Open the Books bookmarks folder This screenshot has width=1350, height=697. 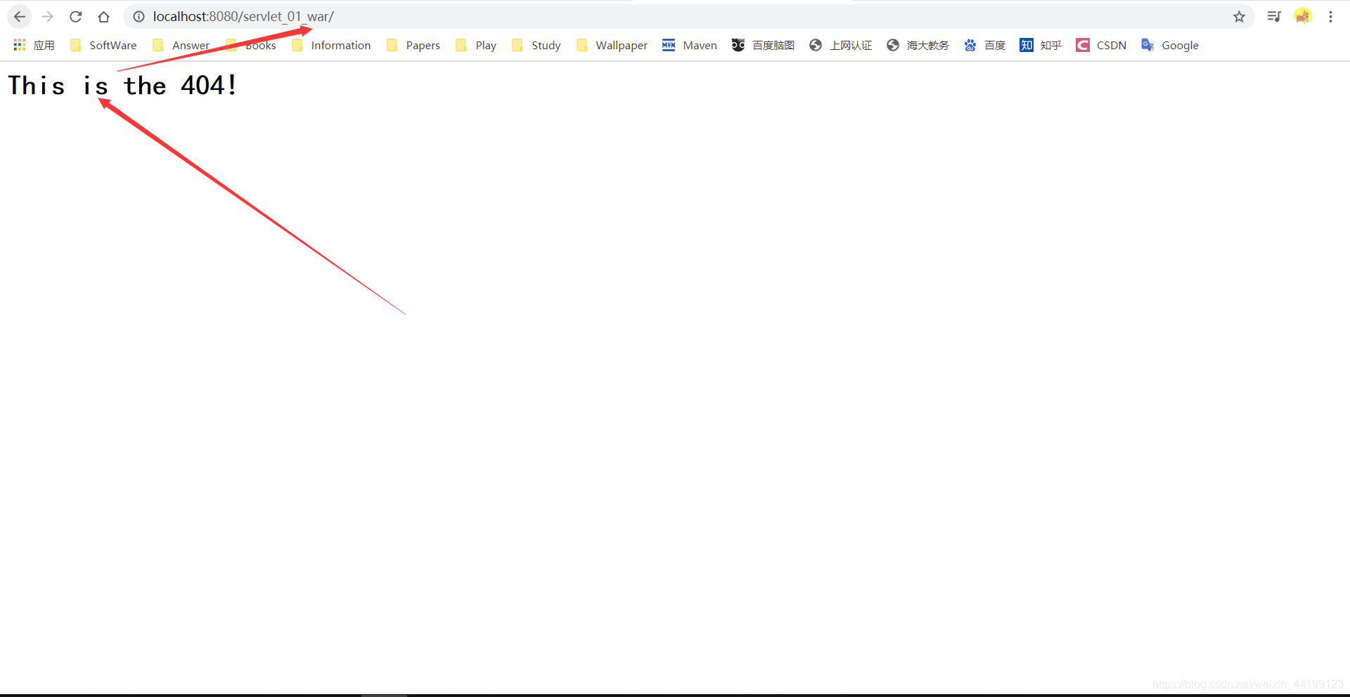coord(251,46)
